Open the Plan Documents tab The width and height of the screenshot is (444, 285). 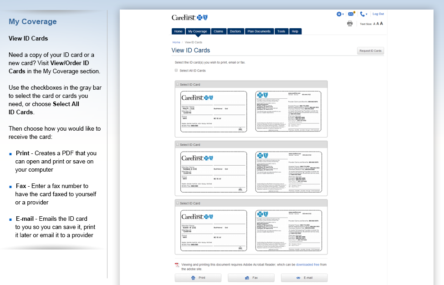(259, 31)
